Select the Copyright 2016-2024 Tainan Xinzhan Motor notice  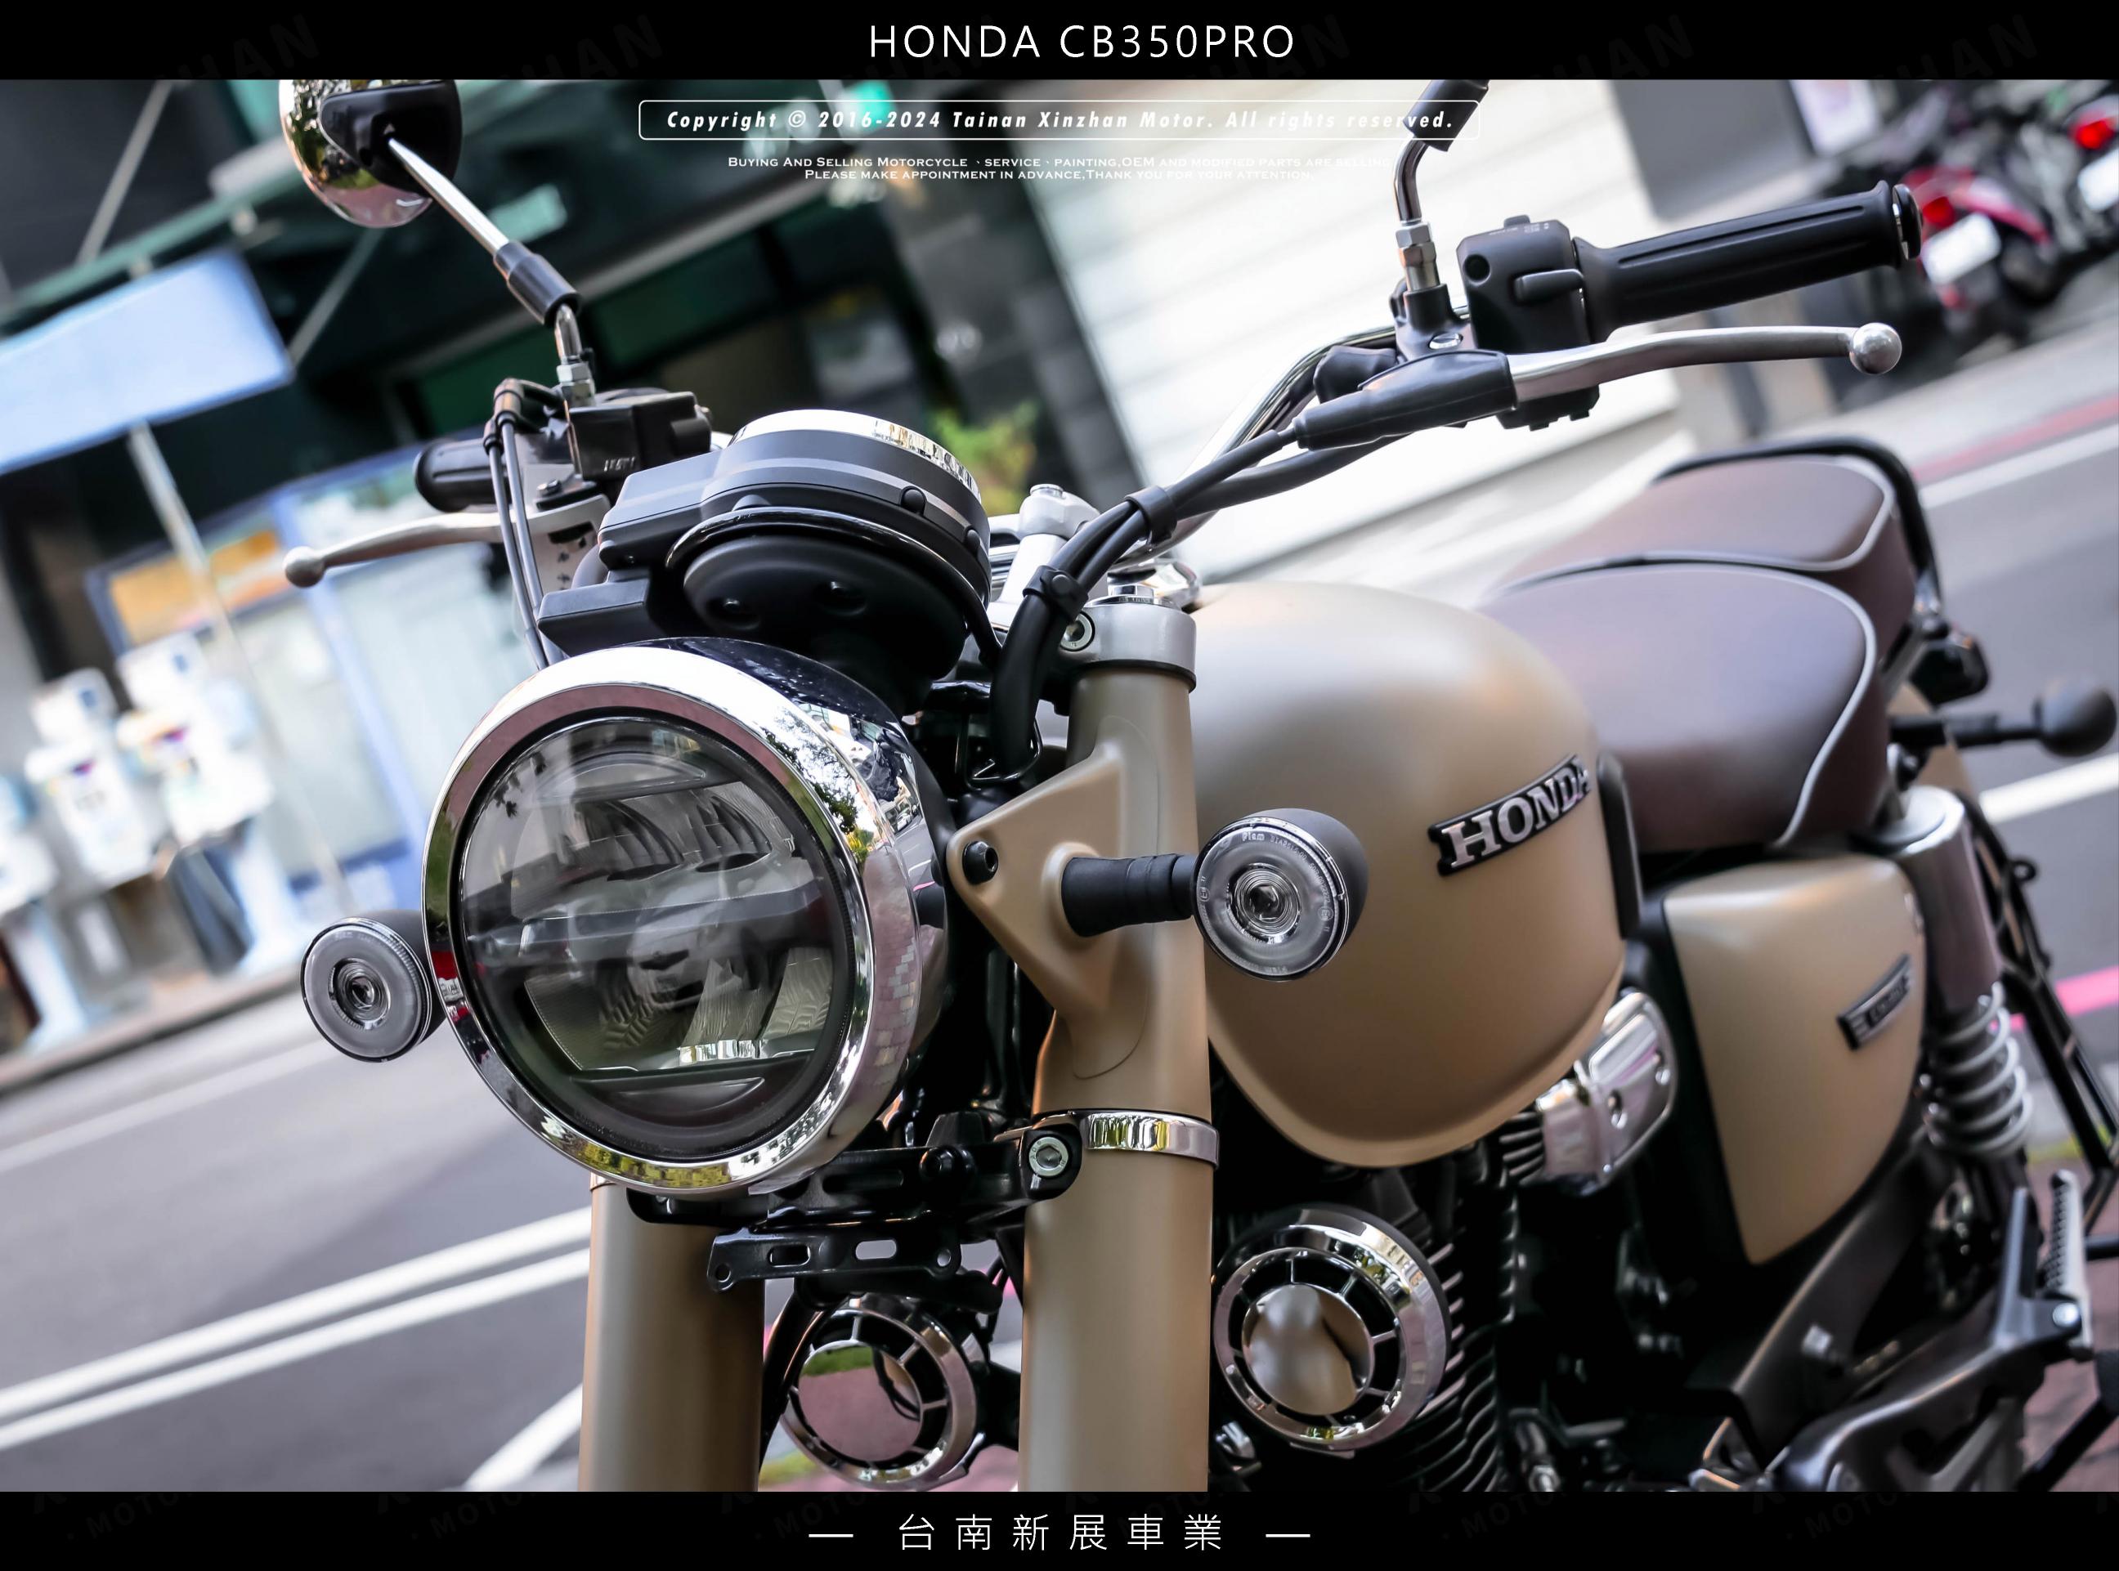click(x=1059, y=120)
